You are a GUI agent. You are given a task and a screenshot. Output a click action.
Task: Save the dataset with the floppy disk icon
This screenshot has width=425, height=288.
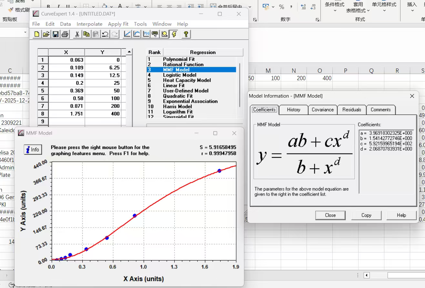tap(56, 34)
